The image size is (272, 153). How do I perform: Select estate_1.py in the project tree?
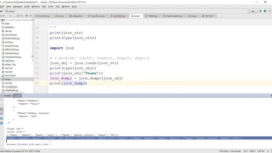pos(10,64)
